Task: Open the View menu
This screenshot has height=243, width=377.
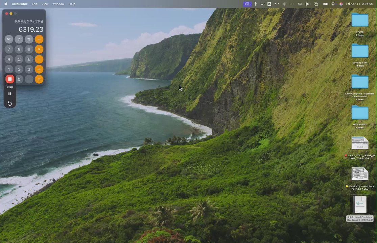Action: pyautogui.click(x=45, y=4)
